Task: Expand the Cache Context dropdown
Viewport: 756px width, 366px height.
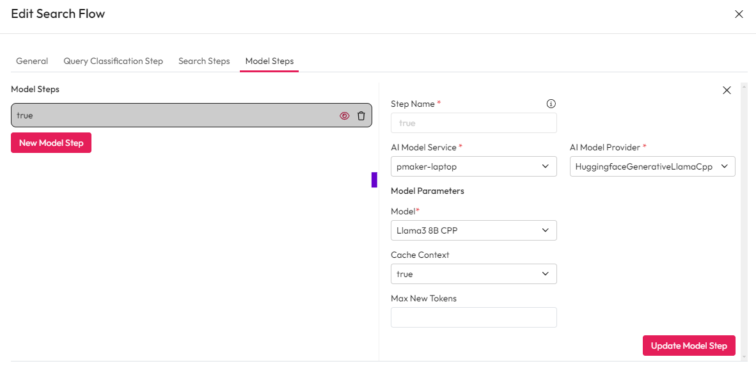Action: (473, 274)
